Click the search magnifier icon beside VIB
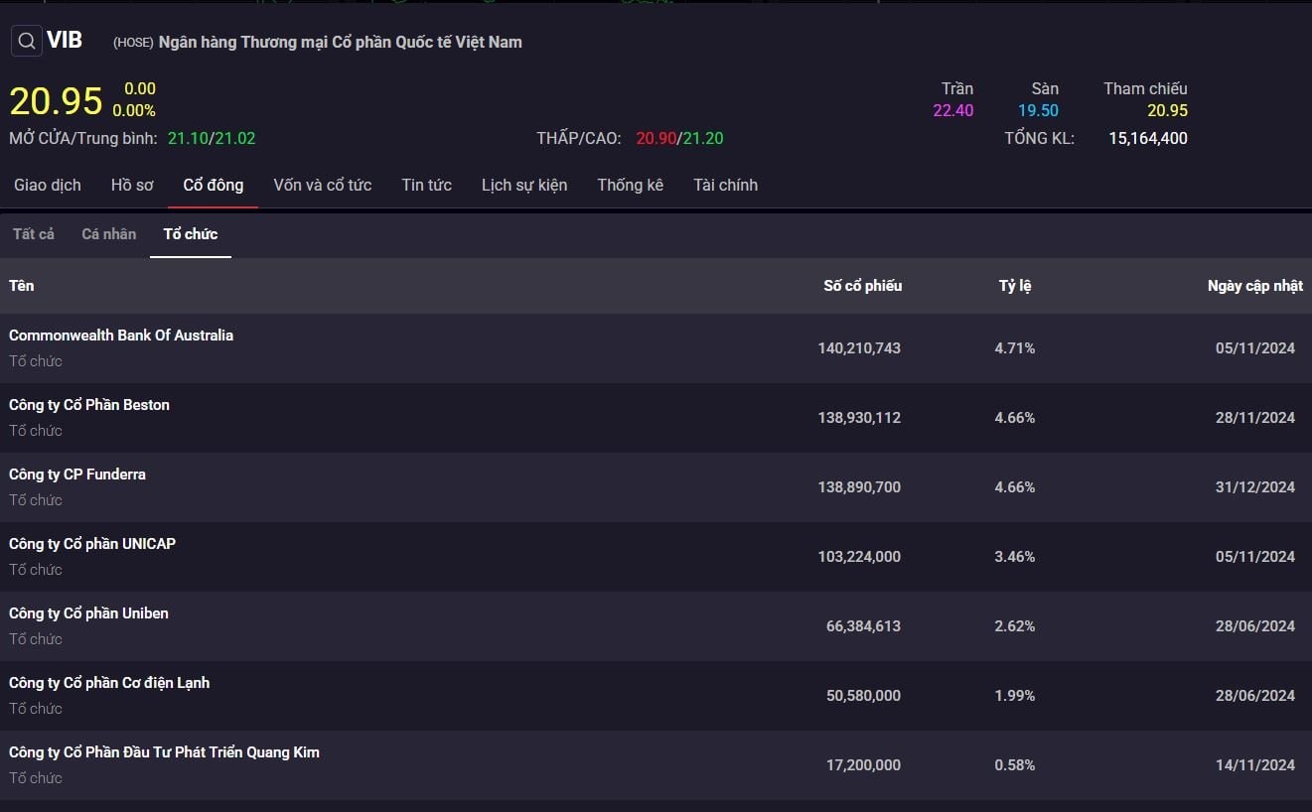 [27, 41]
